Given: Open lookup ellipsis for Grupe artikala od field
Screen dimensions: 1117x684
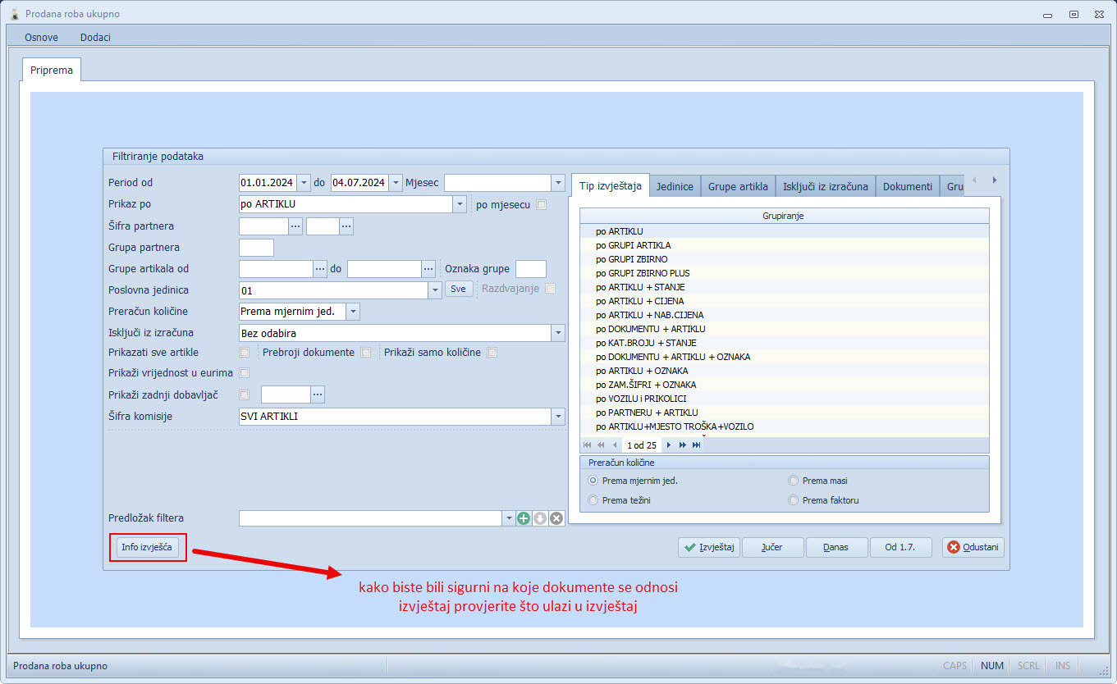Looking at the screenshot, I should 321,269.
